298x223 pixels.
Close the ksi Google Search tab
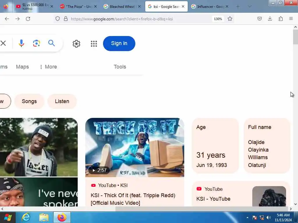click(183, 6)
